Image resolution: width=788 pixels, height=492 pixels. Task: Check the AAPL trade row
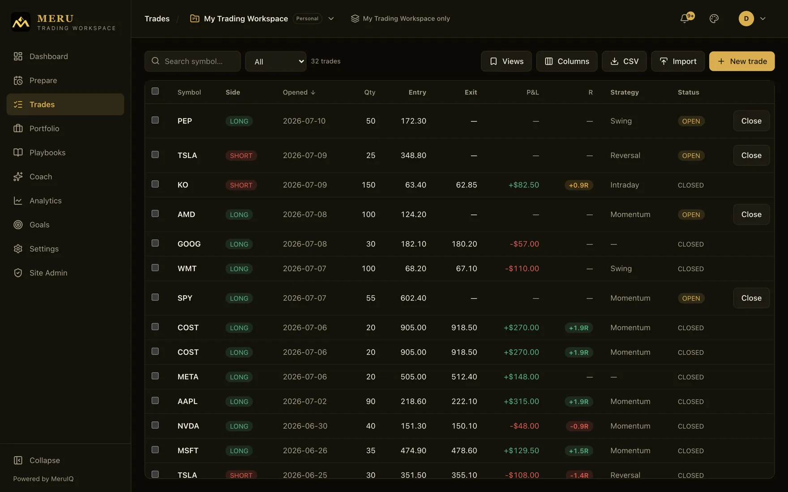pos(155,401)
